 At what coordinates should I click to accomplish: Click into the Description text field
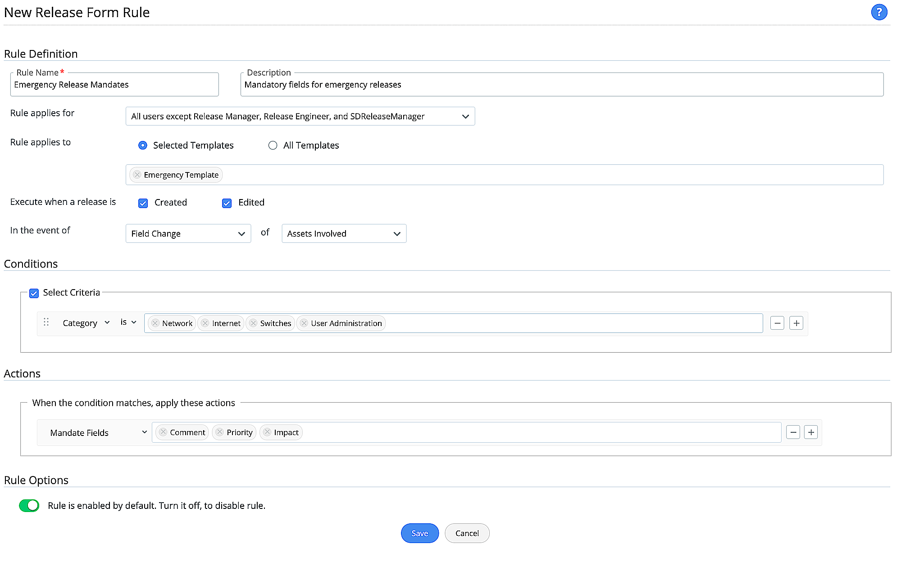pos(561,85)
